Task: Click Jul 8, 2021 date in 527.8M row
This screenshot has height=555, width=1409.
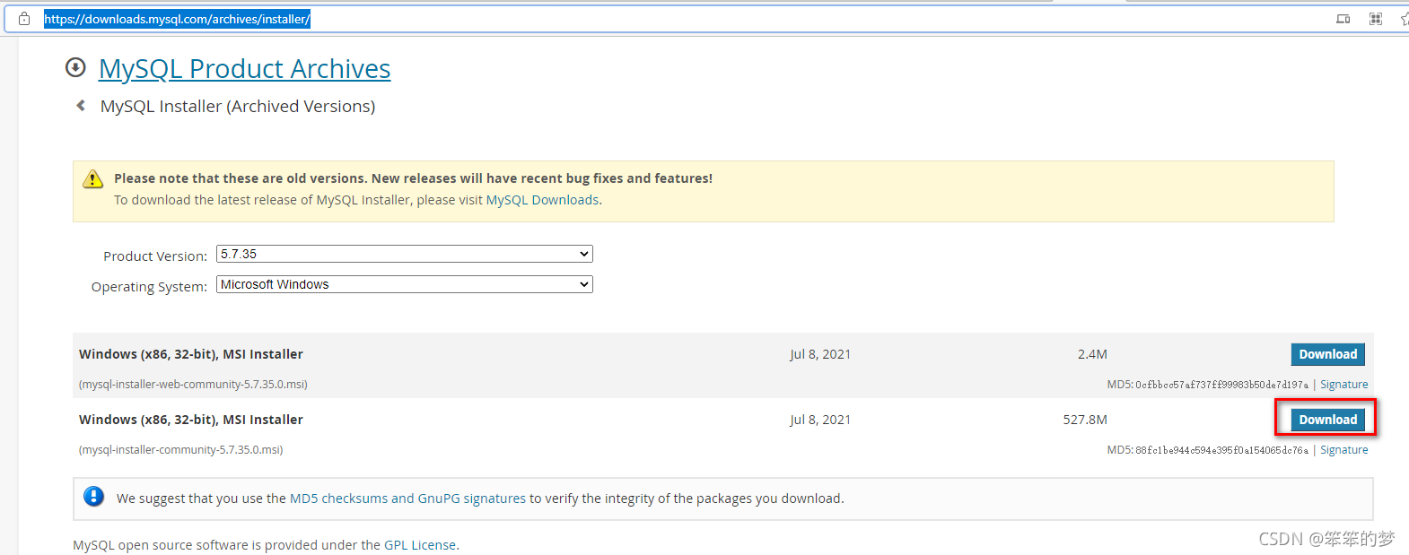Action: click(820, 420)
